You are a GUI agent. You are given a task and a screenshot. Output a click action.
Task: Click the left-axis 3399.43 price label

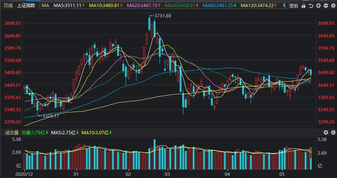tap(13, 97)
